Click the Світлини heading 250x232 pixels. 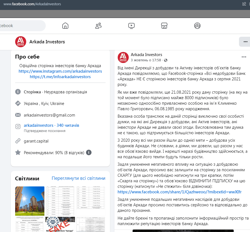click(27, 178)
